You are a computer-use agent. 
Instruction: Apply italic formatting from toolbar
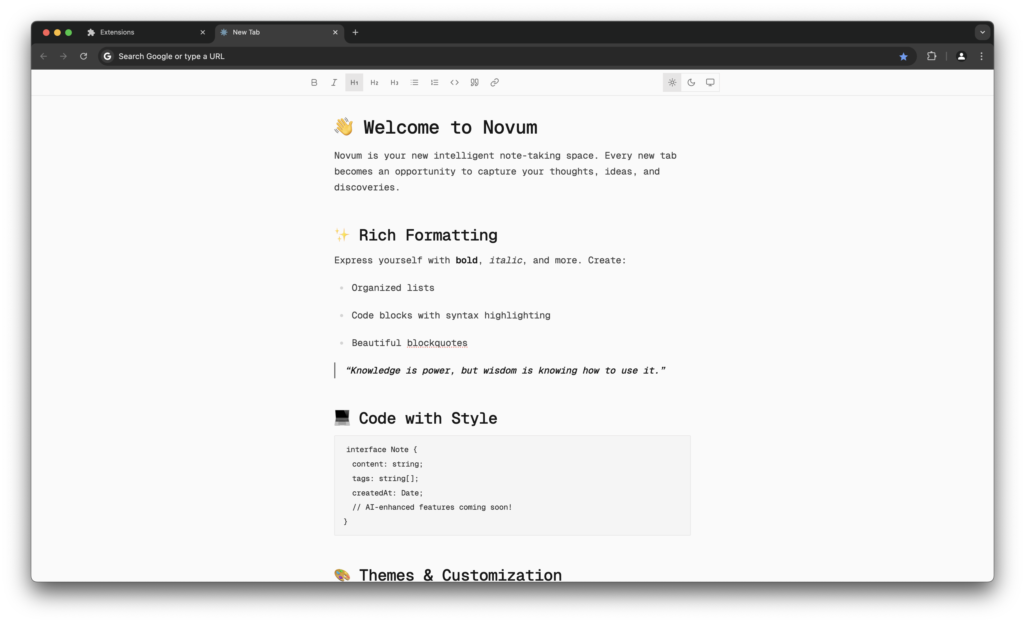(x=334, y=82)
